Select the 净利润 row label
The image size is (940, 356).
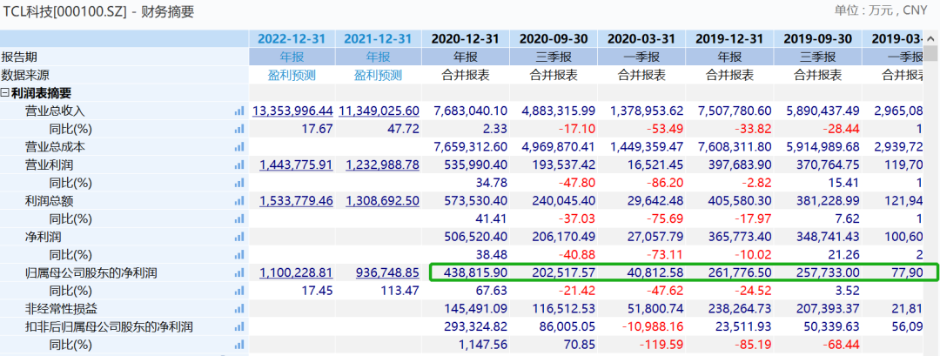(44, 237)
